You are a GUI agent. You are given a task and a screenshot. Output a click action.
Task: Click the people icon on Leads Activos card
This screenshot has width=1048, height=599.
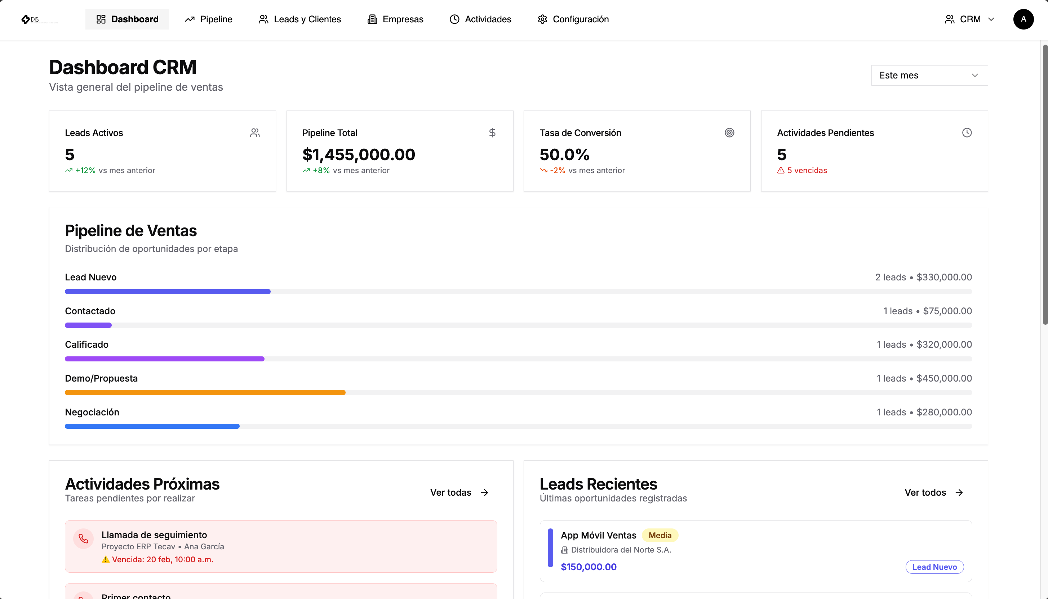tap(254, 132)
